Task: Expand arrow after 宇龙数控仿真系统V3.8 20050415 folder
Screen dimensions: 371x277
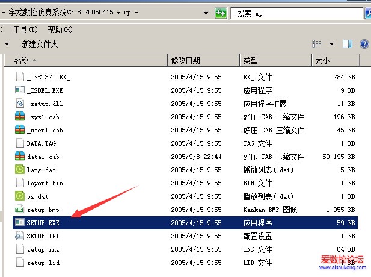Action: (119, 13)
